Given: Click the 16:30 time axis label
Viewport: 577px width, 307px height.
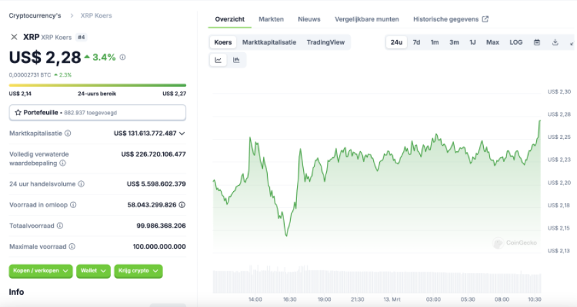Looking at the screenshot, I should pos(290,300).
